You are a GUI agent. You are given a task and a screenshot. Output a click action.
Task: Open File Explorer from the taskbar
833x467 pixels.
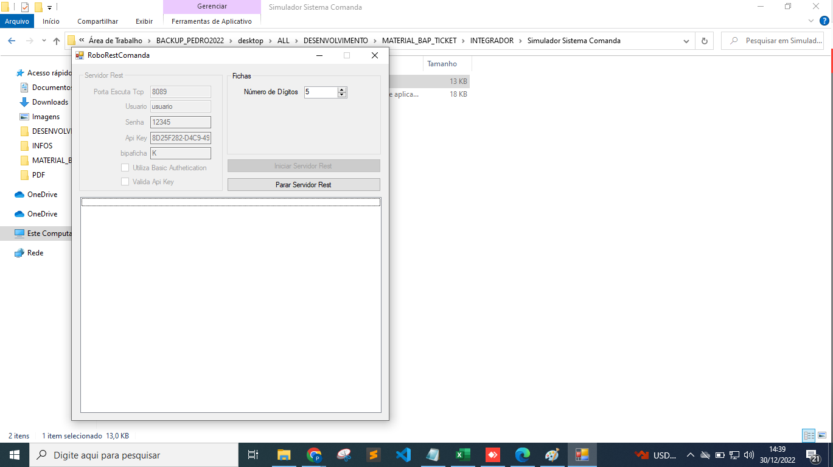point(284,455)
